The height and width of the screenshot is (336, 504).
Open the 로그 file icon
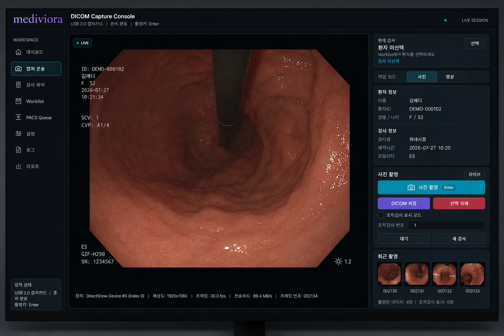pyautogui.click(x=18, y=150)
